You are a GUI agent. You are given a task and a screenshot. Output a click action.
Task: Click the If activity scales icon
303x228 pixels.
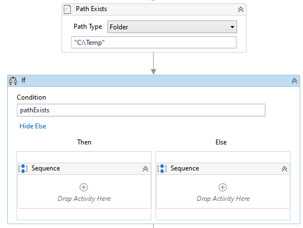coord(13,81)
